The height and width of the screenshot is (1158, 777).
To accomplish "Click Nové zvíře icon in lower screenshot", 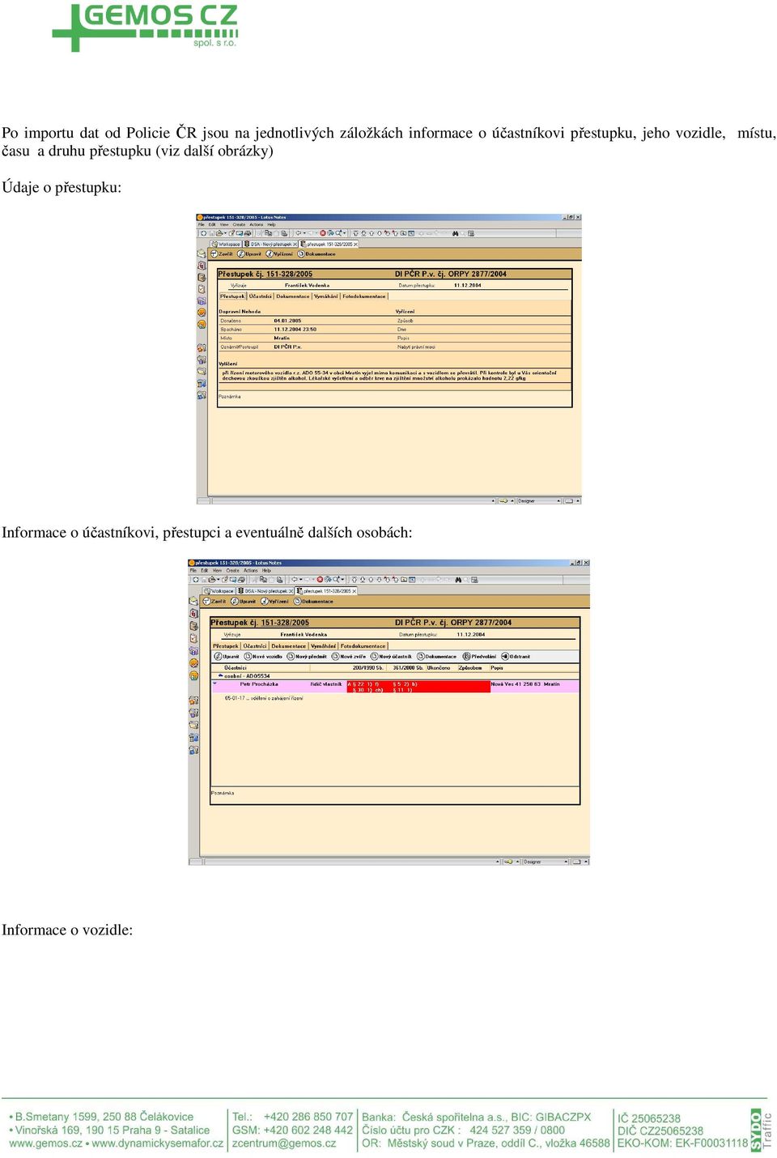I will click(335, 657).
